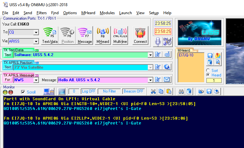Click the green monitor status light
The image size is (244, 148).
click(5, 92)
